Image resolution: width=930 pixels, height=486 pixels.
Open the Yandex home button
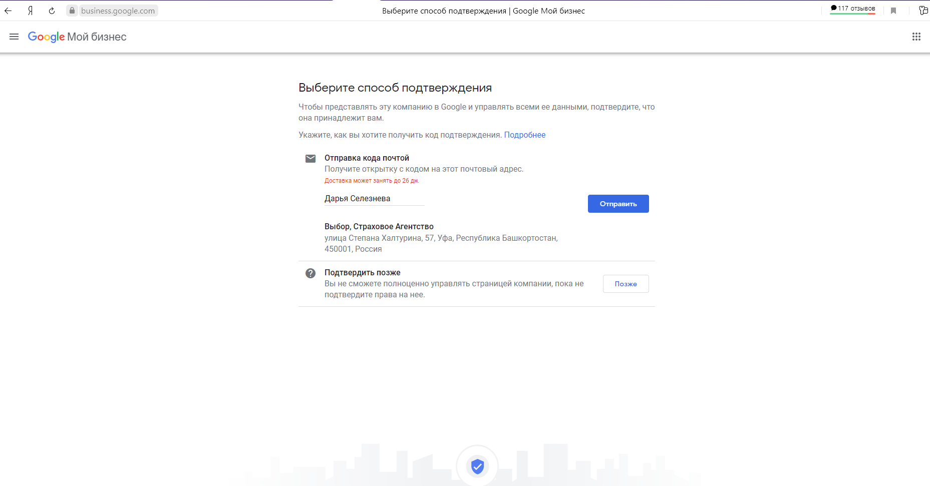pyautogui.click(x=30, y=11)
